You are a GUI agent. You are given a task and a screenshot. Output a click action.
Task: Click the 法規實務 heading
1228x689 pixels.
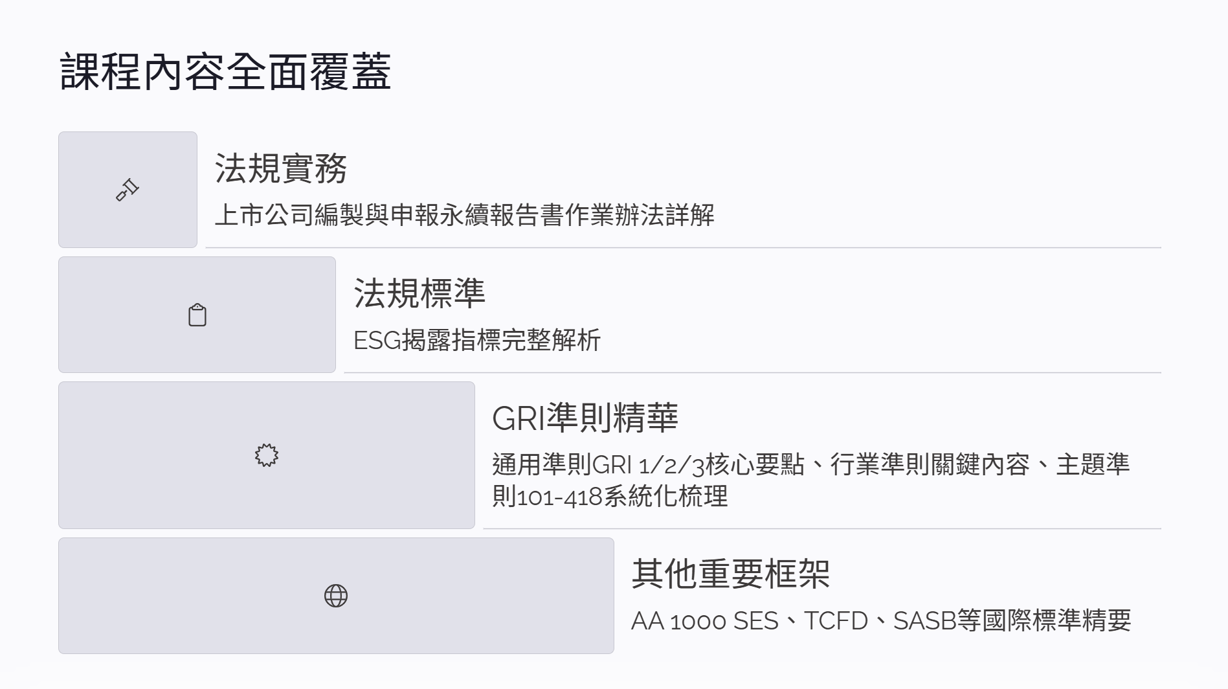pos(281,169)
